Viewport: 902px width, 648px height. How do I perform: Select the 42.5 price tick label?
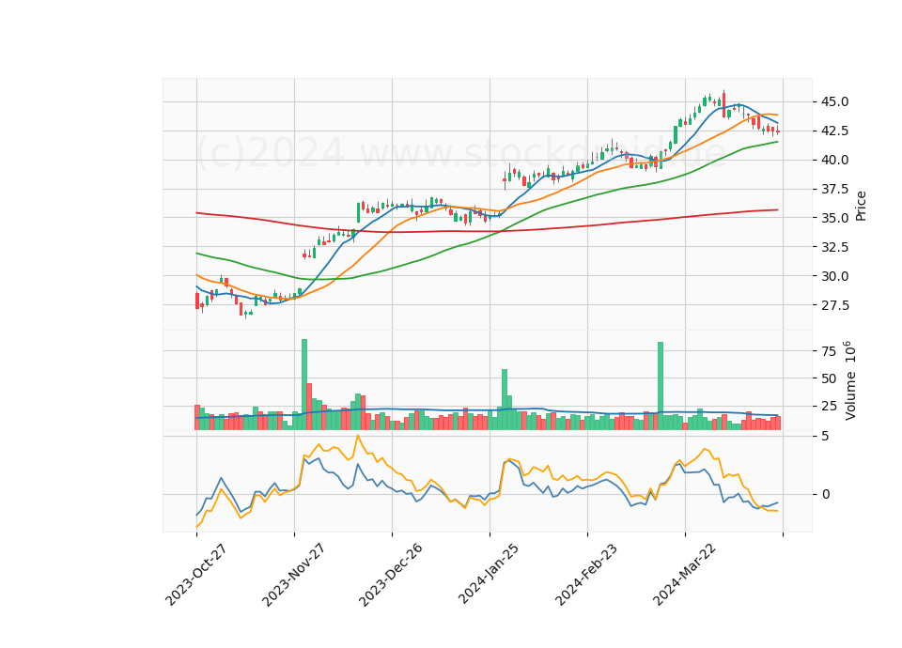pos(834,131)
